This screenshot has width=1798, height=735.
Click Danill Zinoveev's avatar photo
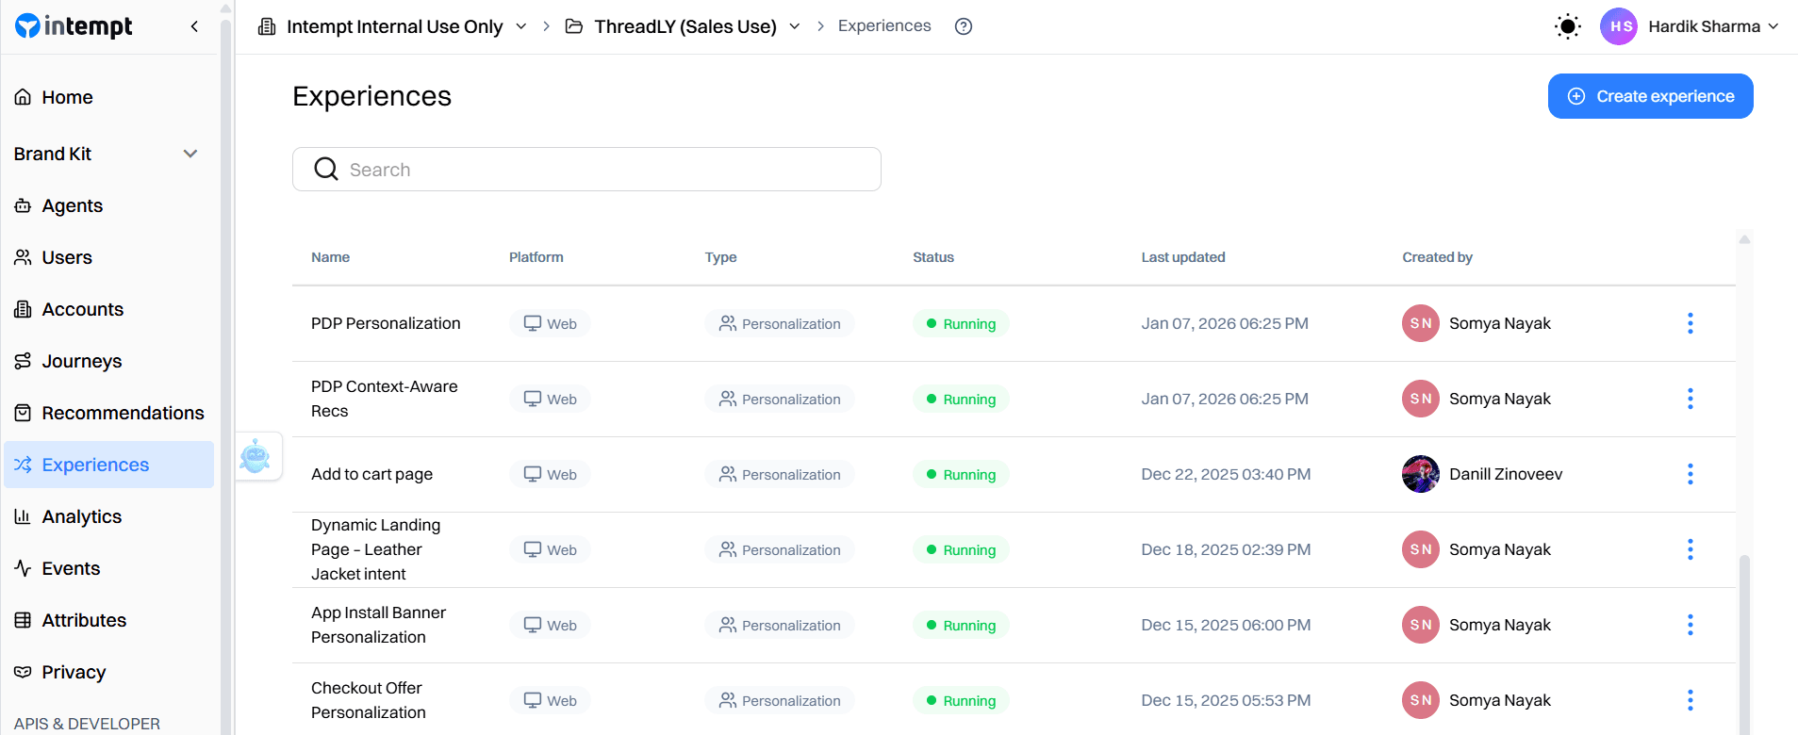[x=1421, y=474]
